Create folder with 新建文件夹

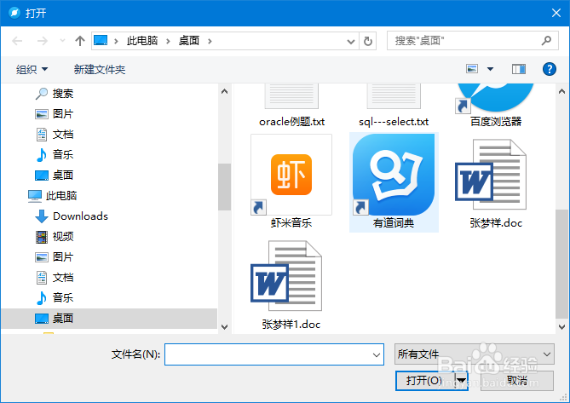[99, 69]
